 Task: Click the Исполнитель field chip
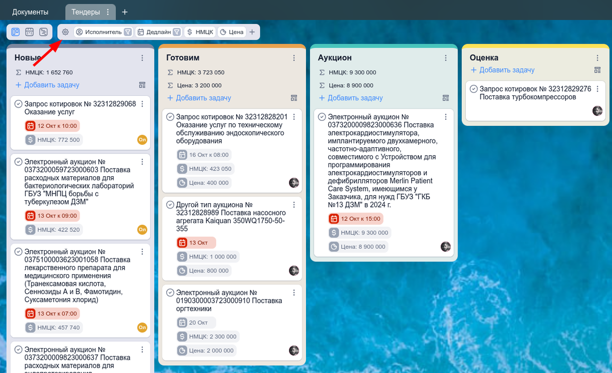pyautogui.click(x=99, y=32)
